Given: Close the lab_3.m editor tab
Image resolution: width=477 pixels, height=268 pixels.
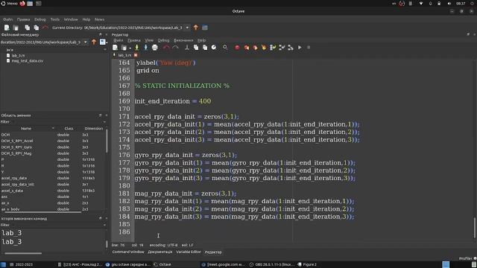Looking at the screenshot, I should coord(136,55).
